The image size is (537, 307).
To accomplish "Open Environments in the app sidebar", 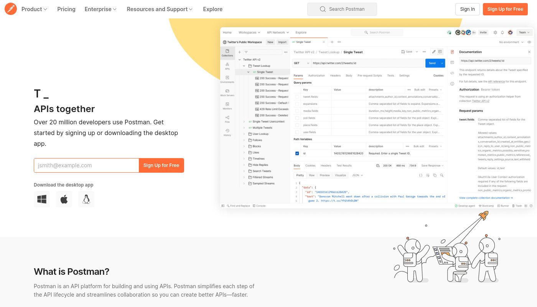I will [x=227, y=79].
